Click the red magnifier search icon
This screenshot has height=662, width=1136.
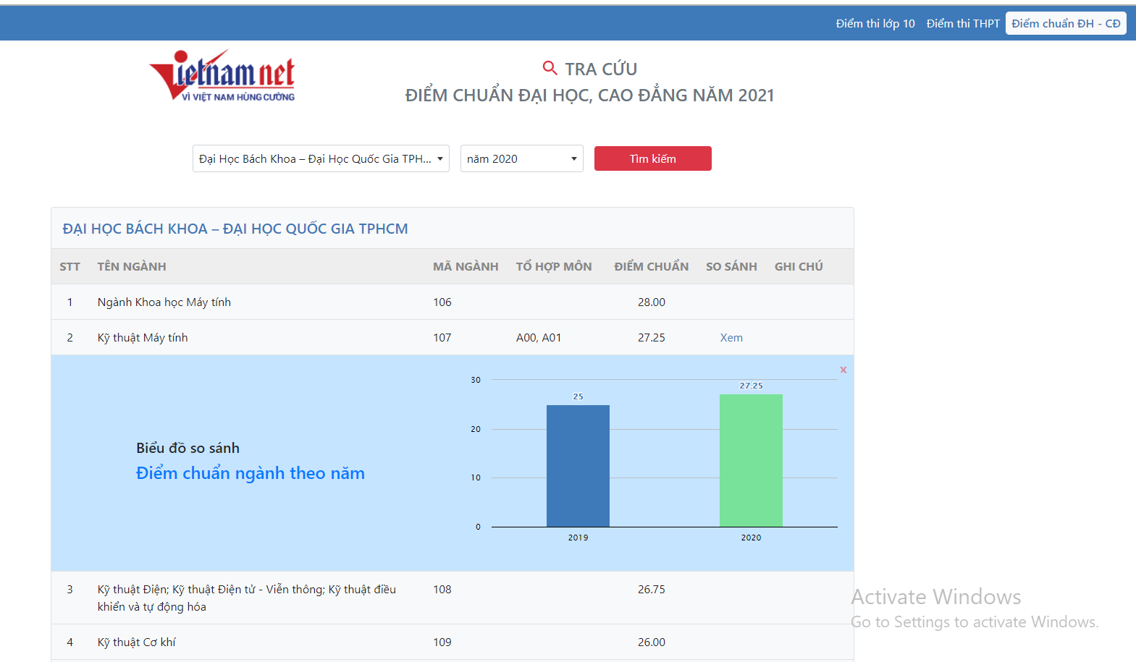550,68
